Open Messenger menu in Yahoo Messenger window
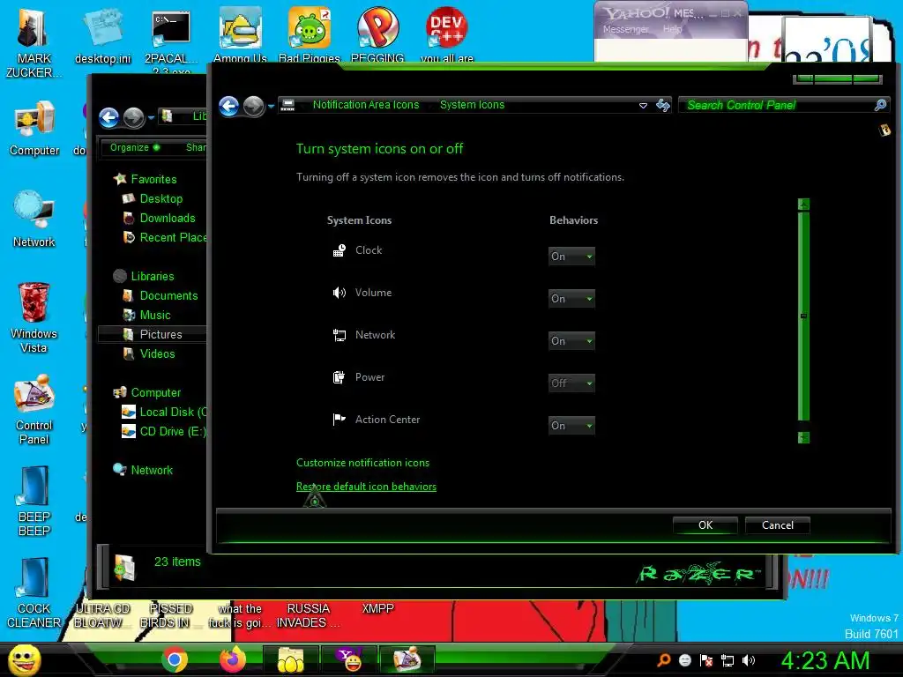The image size is (903, 677). tap(625, 29)
